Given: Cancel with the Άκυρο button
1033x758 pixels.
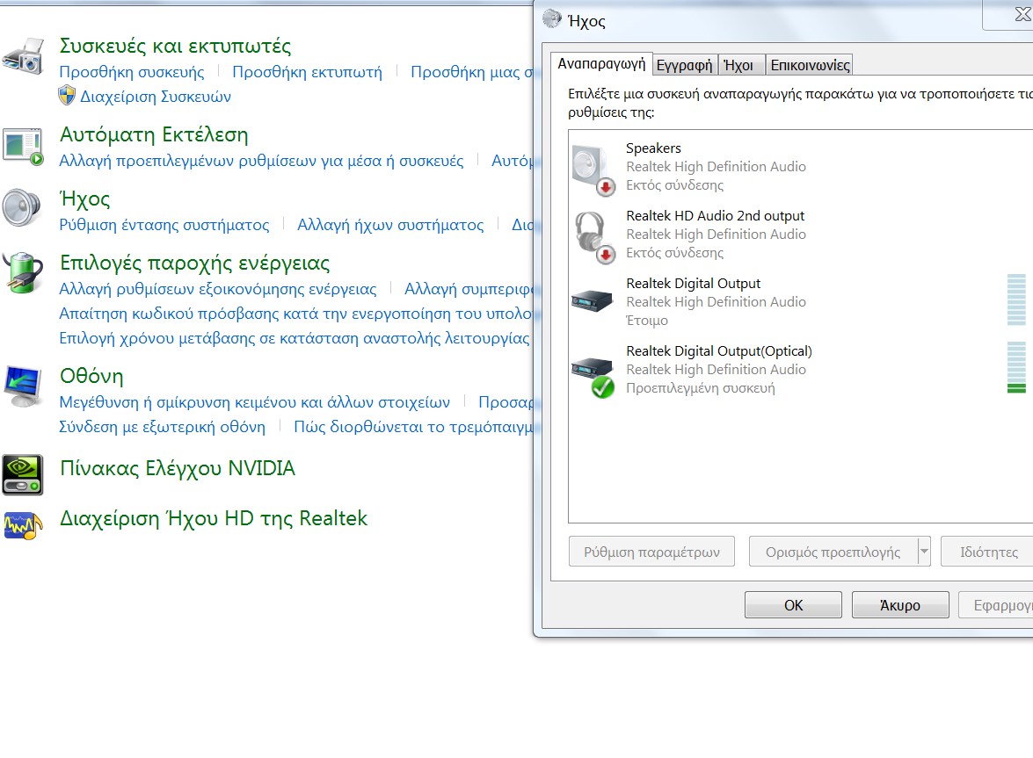Looking at the screenshot, I should point(900,604).
